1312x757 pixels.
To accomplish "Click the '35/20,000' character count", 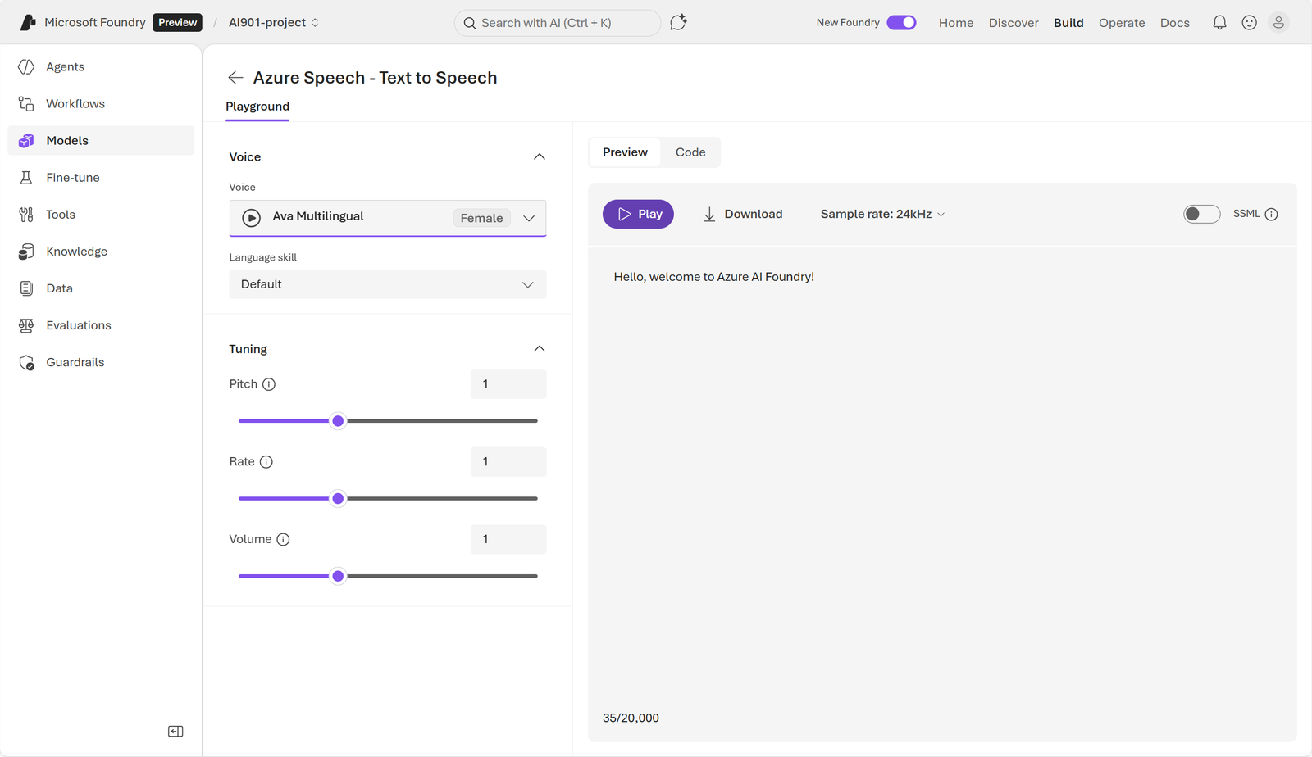I will [631, 718].
